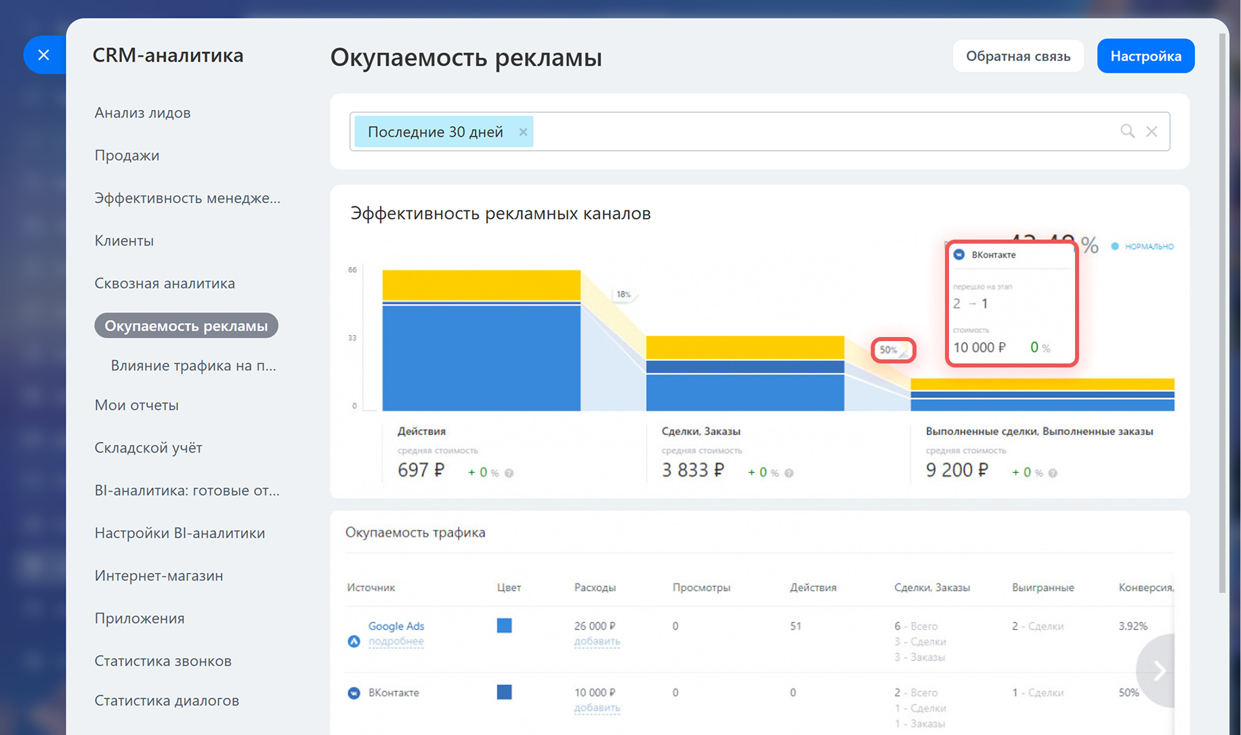Click the 'Расходы' column header
The width and height of the screenshot is (1241, 735).
coord(595,587)
